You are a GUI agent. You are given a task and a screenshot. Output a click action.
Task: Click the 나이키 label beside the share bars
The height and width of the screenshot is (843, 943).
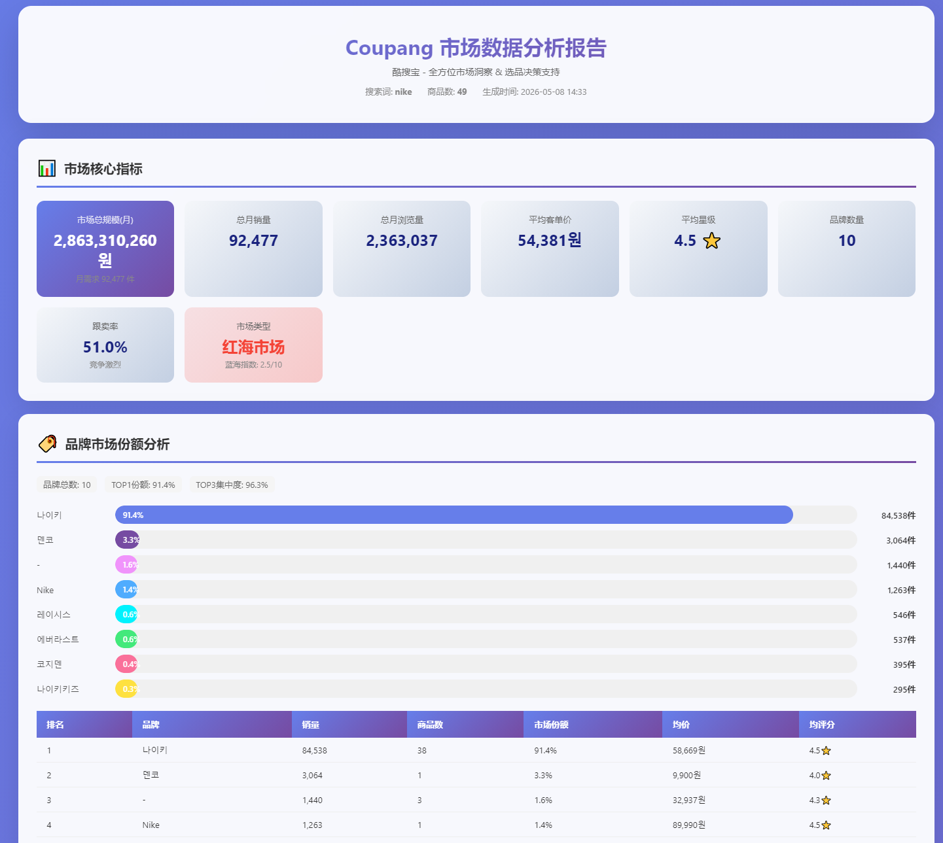50,515
